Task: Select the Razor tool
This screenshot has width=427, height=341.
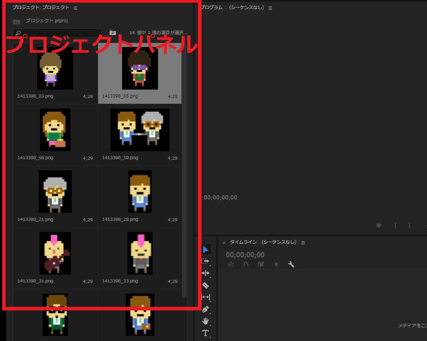Action: coord(206,285)
